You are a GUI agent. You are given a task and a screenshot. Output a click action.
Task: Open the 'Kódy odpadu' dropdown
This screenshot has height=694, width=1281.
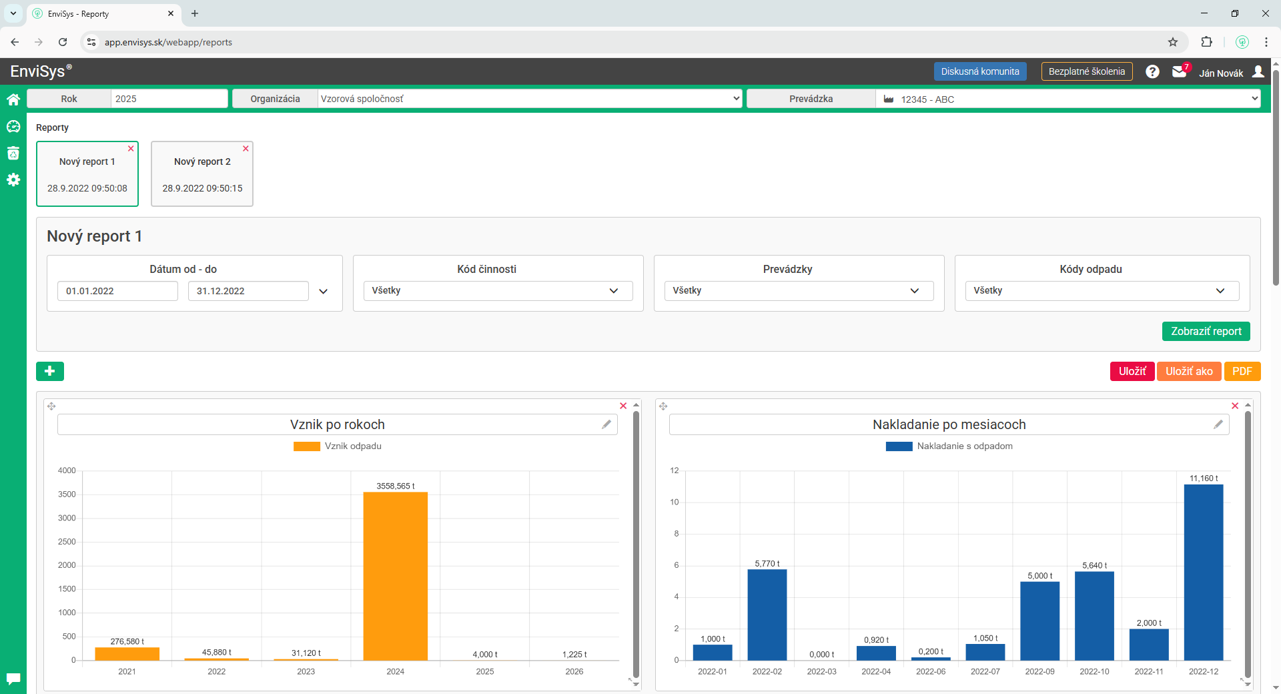[x=1102, y=291]
